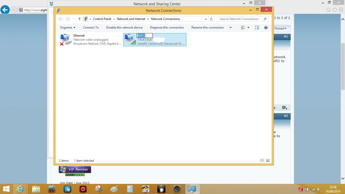Select the Ethernet adapter icon
The width and height of the screenshot is (345, 194).
pyautogui.click(x=65, y=40)
